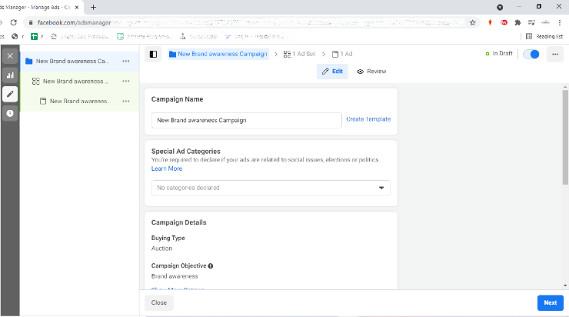Close the Ads Manager browser tab
This screenshot has height=317, width=569.
(x=77, y=7)
